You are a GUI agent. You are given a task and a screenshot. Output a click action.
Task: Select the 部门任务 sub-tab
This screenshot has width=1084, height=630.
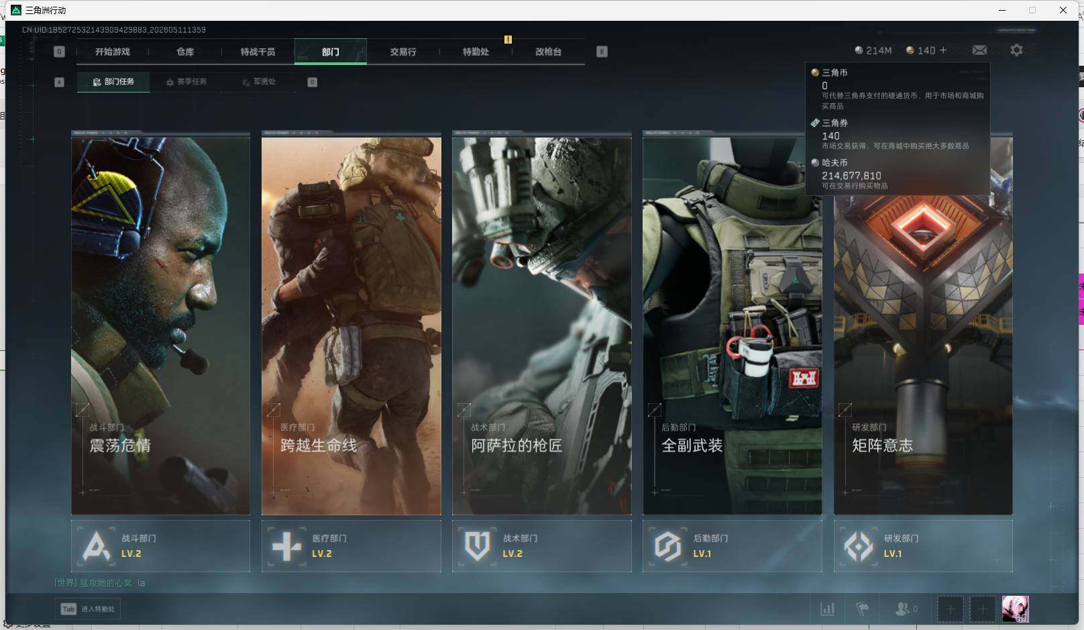(x=113, y=82)
